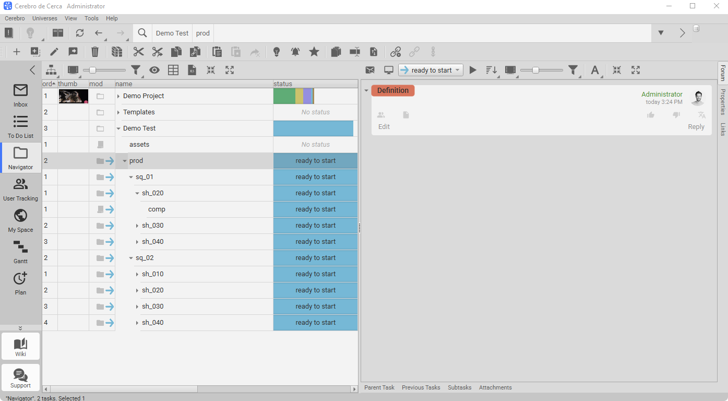Expand the Demo Project tree node
The height and width of the screenshot is (401, 728).
pyautogui.click(x=118, y=96)
